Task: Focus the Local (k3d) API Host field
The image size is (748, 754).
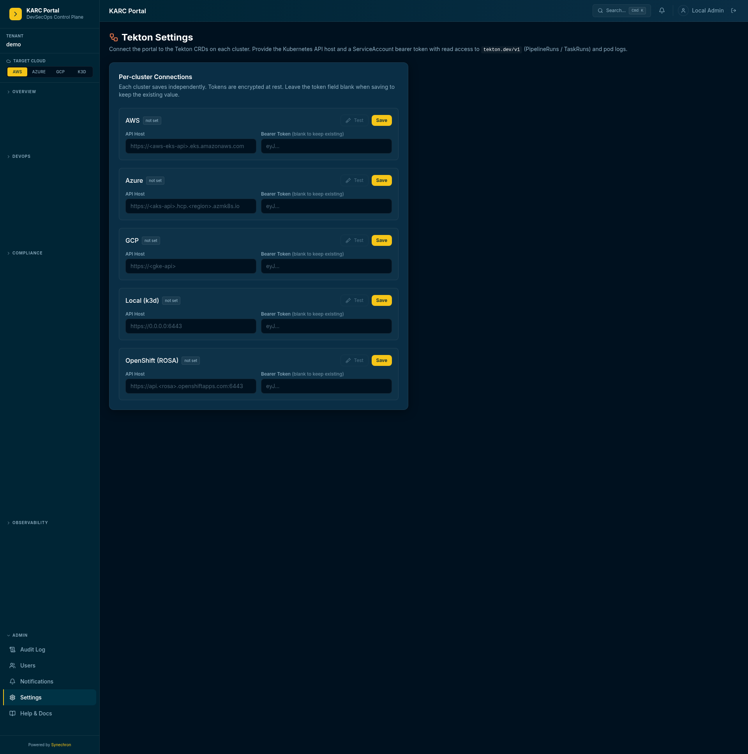Action: click(191, 326)
